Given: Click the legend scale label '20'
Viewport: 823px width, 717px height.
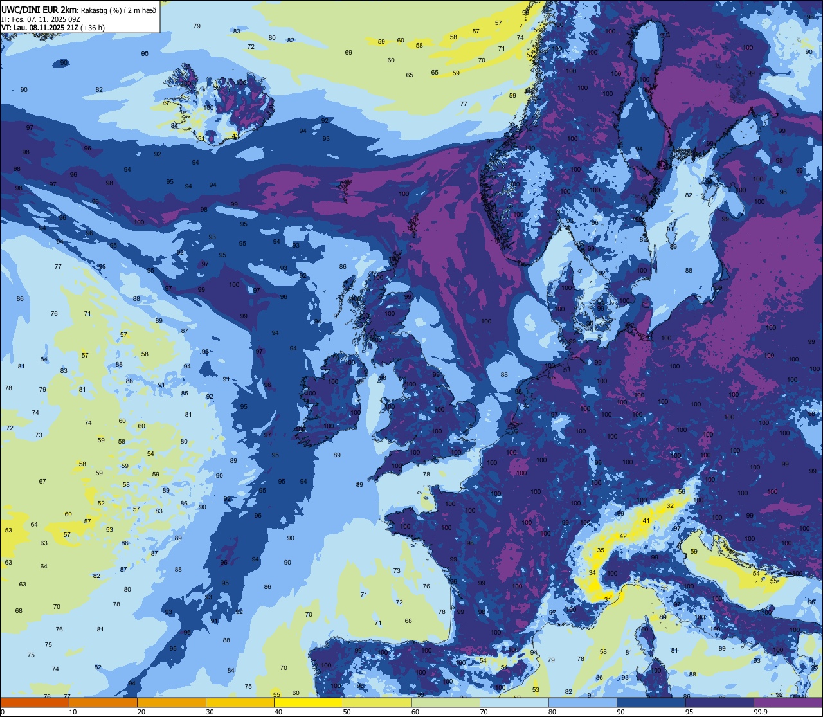Looking at the screenshot, I should tap(141, 712).
